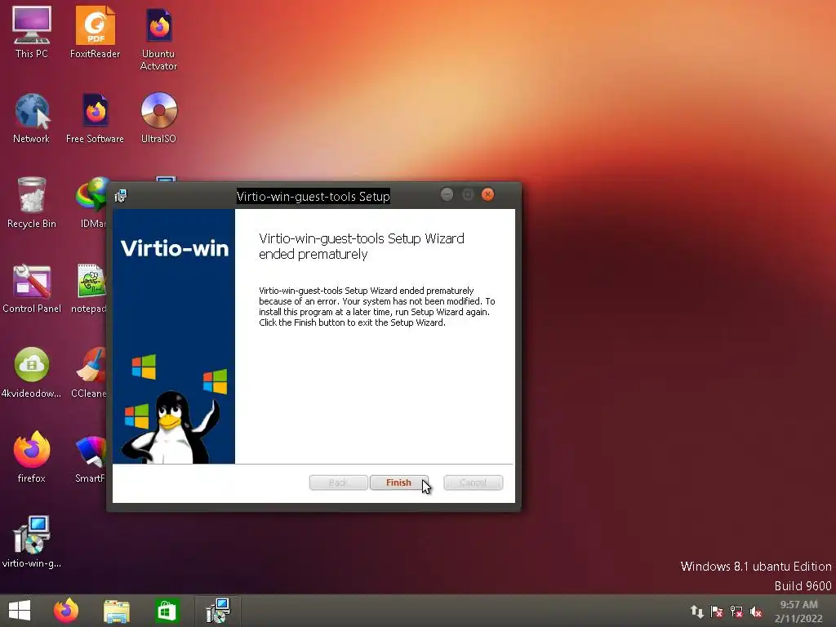Click the Virtio-win-guest-tools Setup title text
The image size is (836, 627).
[313, 196]
